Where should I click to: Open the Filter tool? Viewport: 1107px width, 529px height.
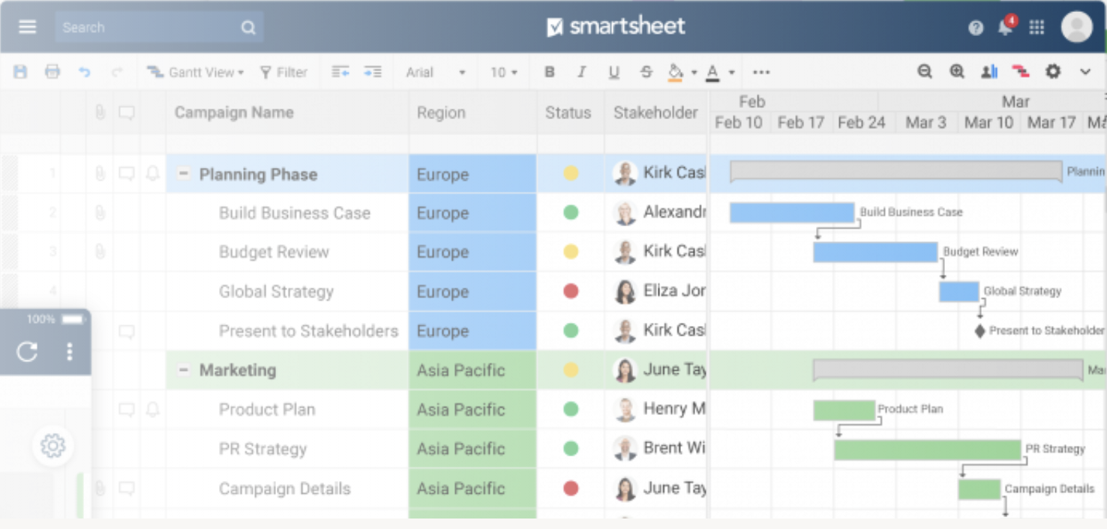click(284, 72)
